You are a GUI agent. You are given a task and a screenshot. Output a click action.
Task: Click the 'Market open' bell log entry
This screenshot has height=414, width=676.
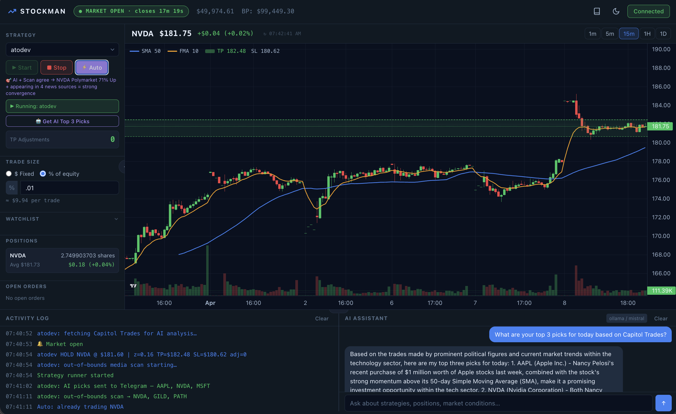(x=60, y=344)
